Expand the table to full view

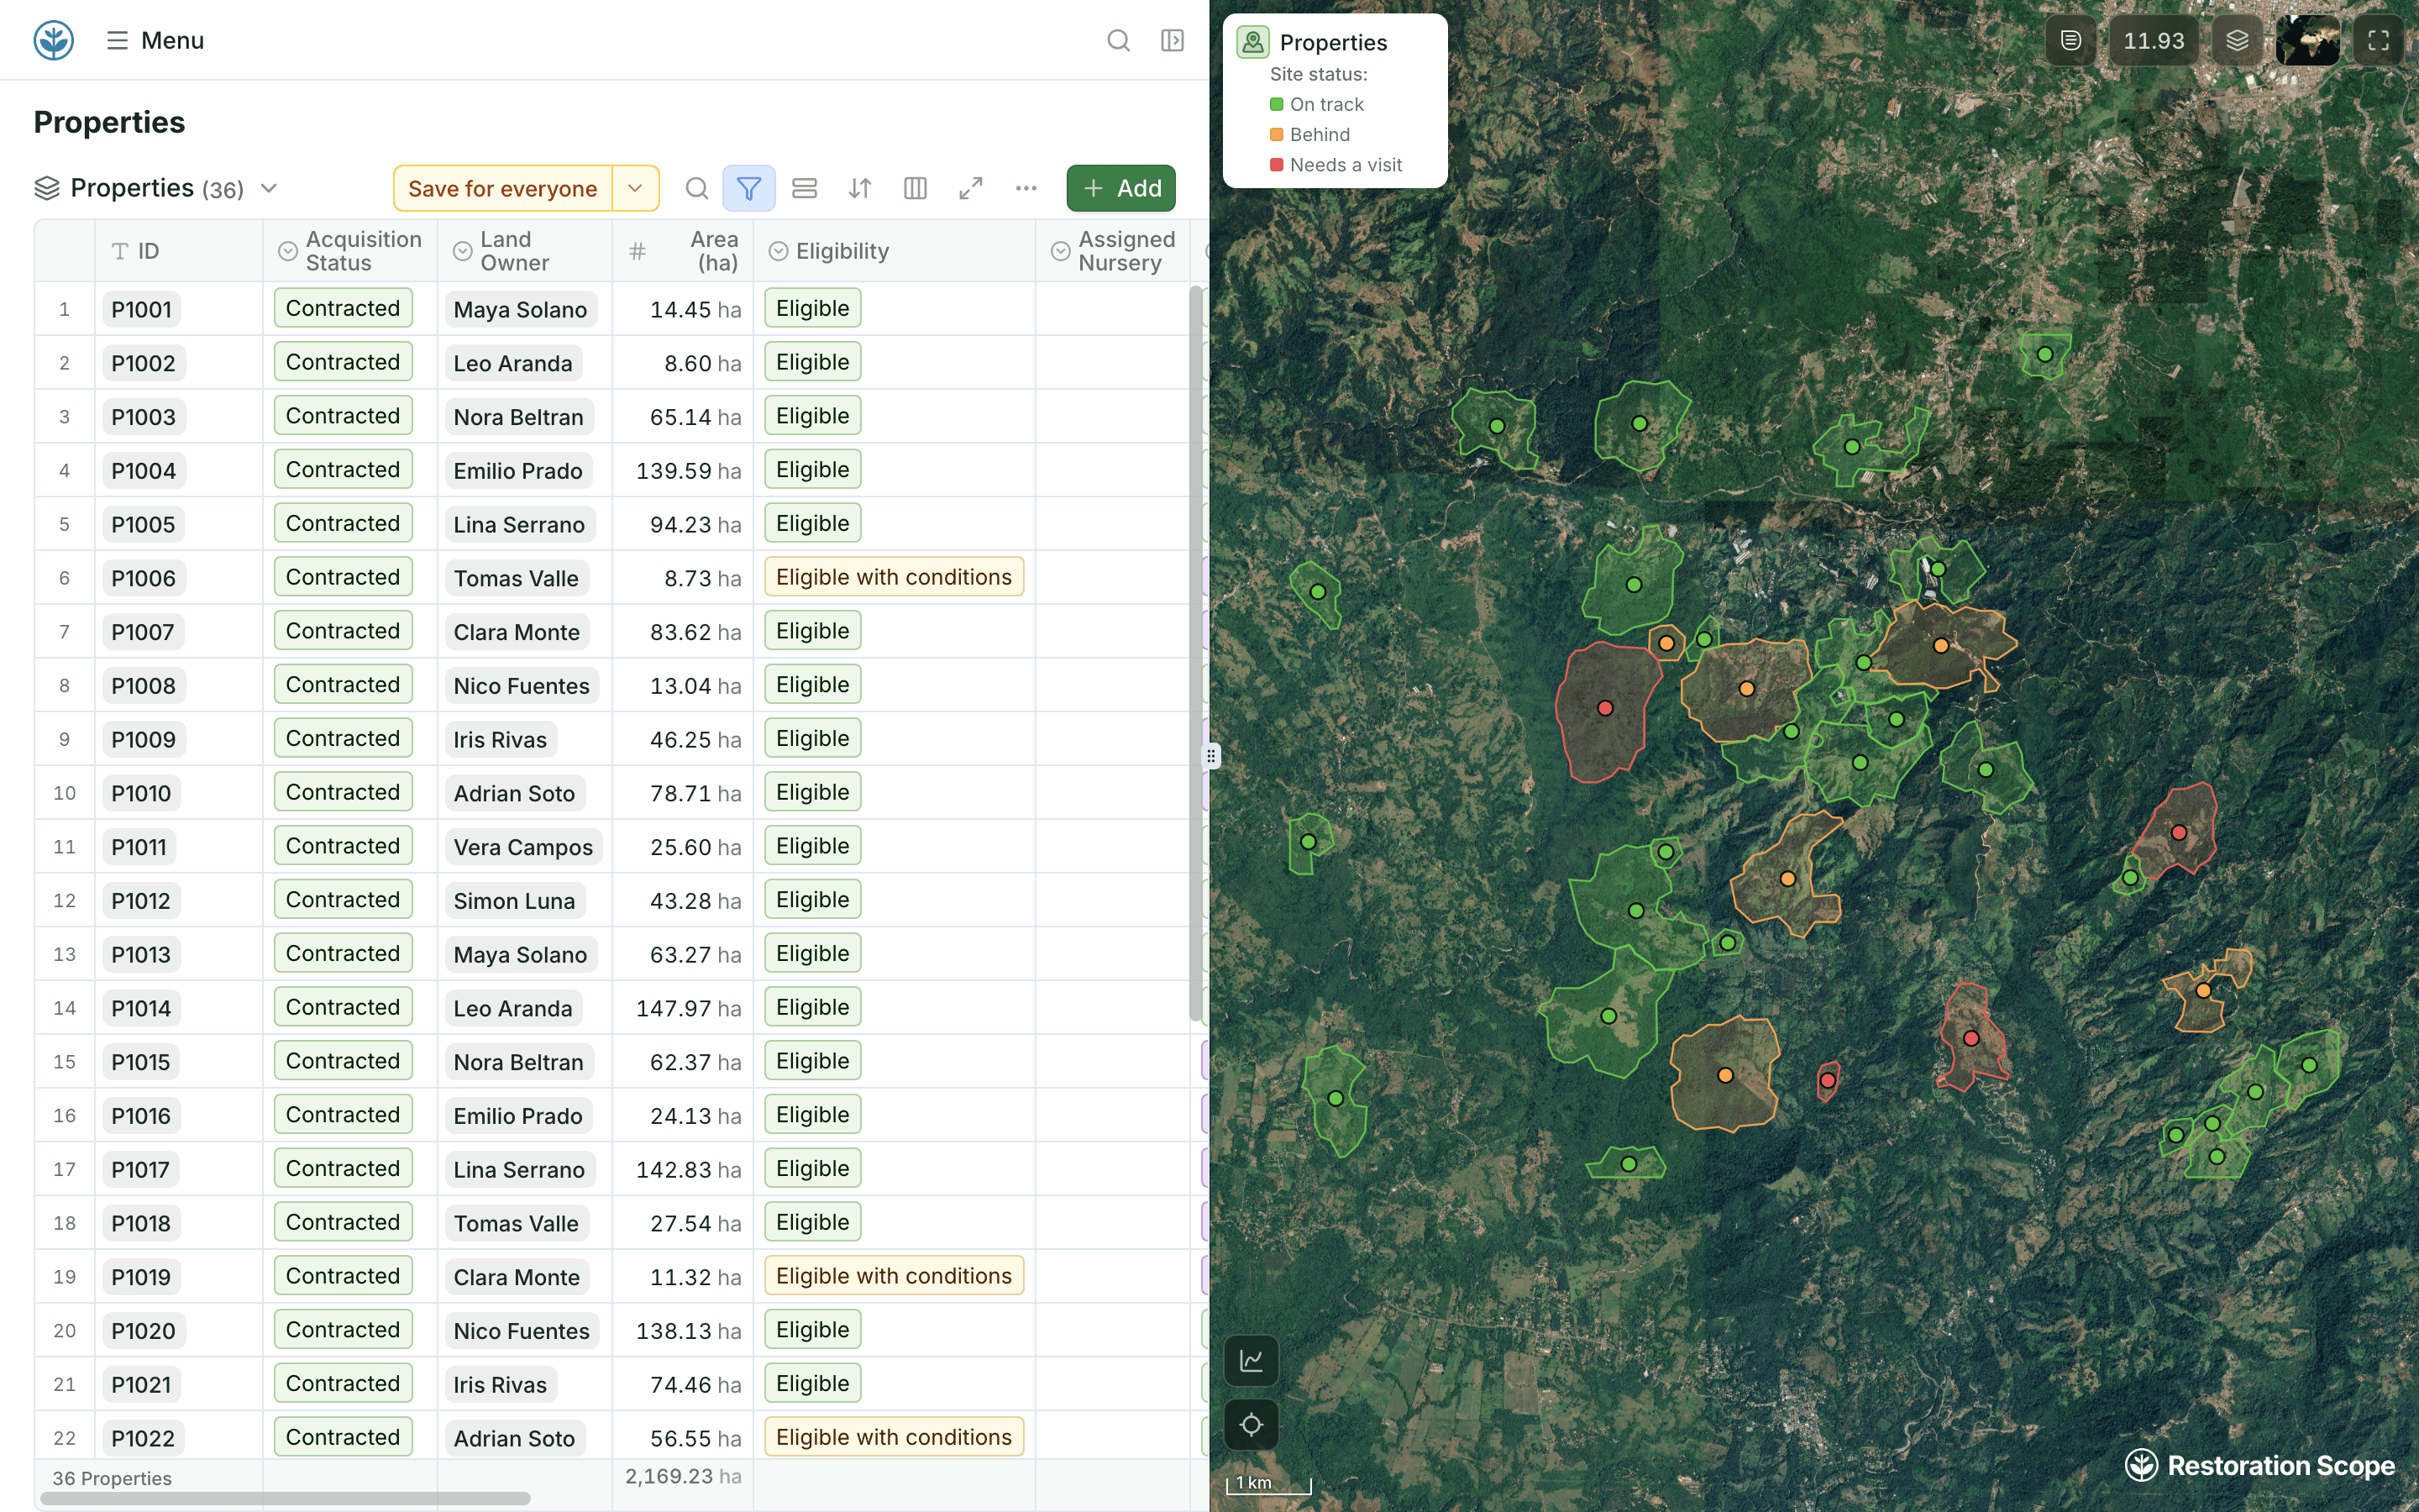click(971, 188)
